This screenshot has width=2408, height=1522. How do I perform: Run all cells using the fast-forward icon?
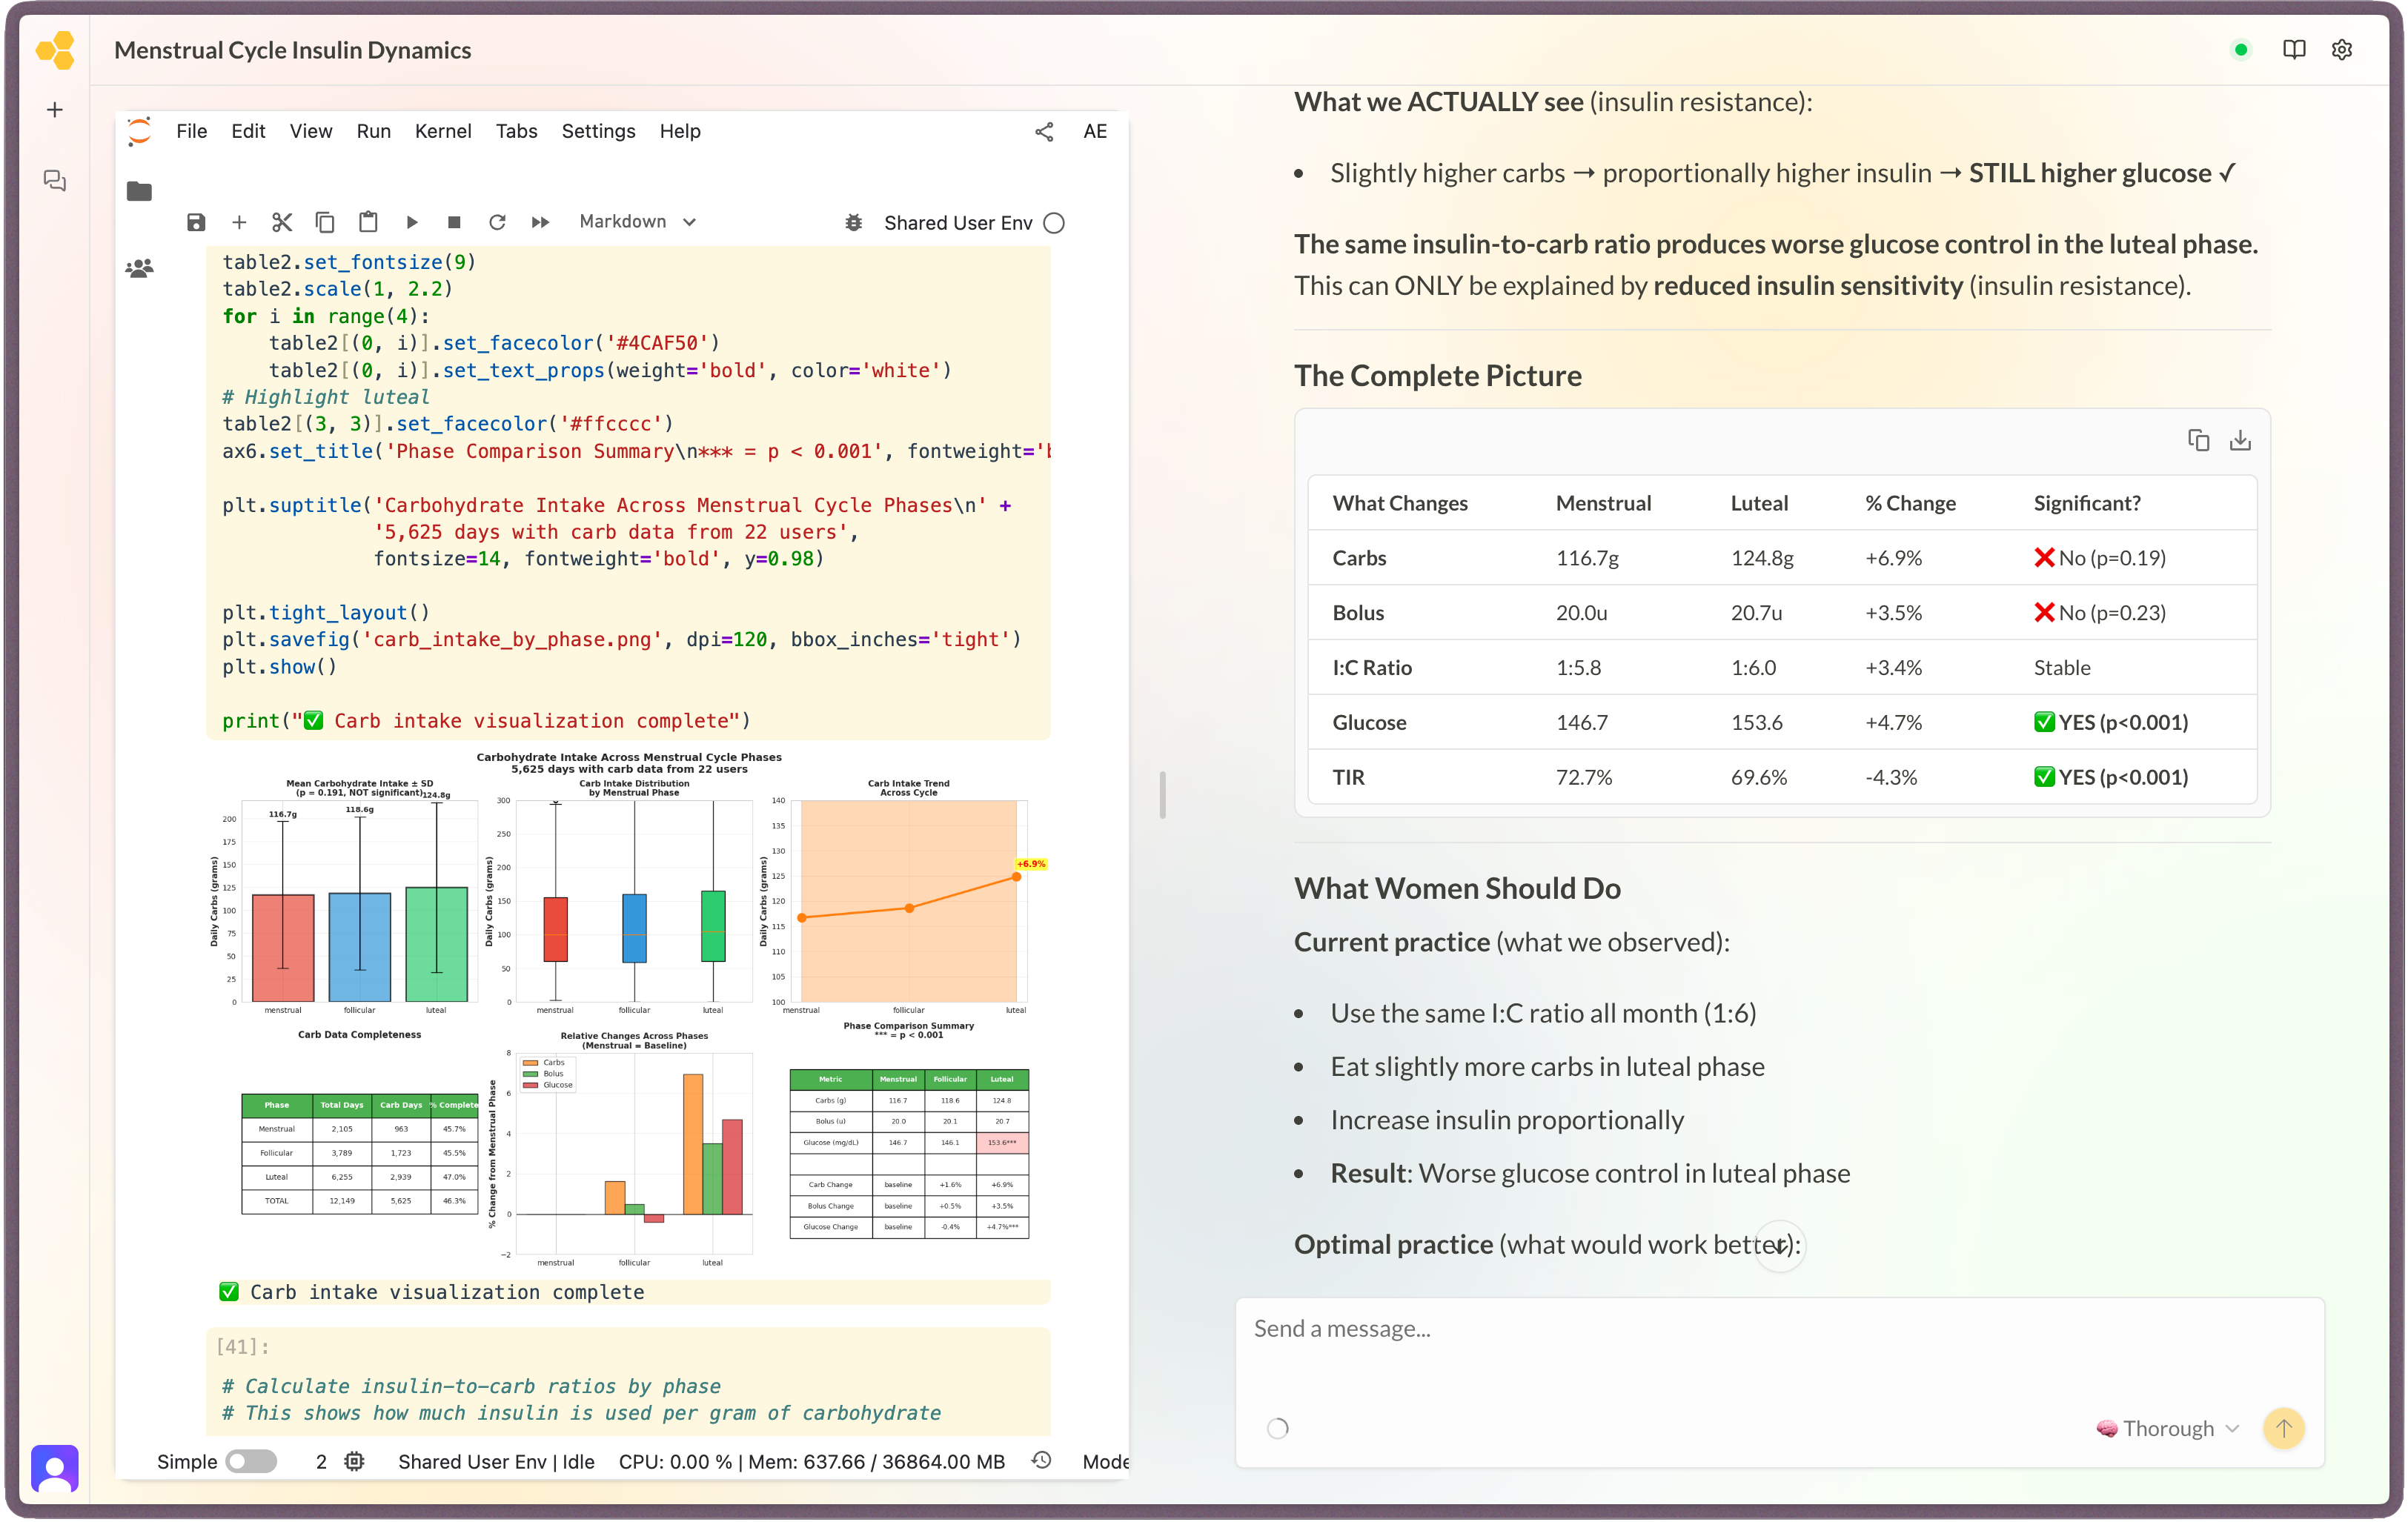[x=540, y=221]
